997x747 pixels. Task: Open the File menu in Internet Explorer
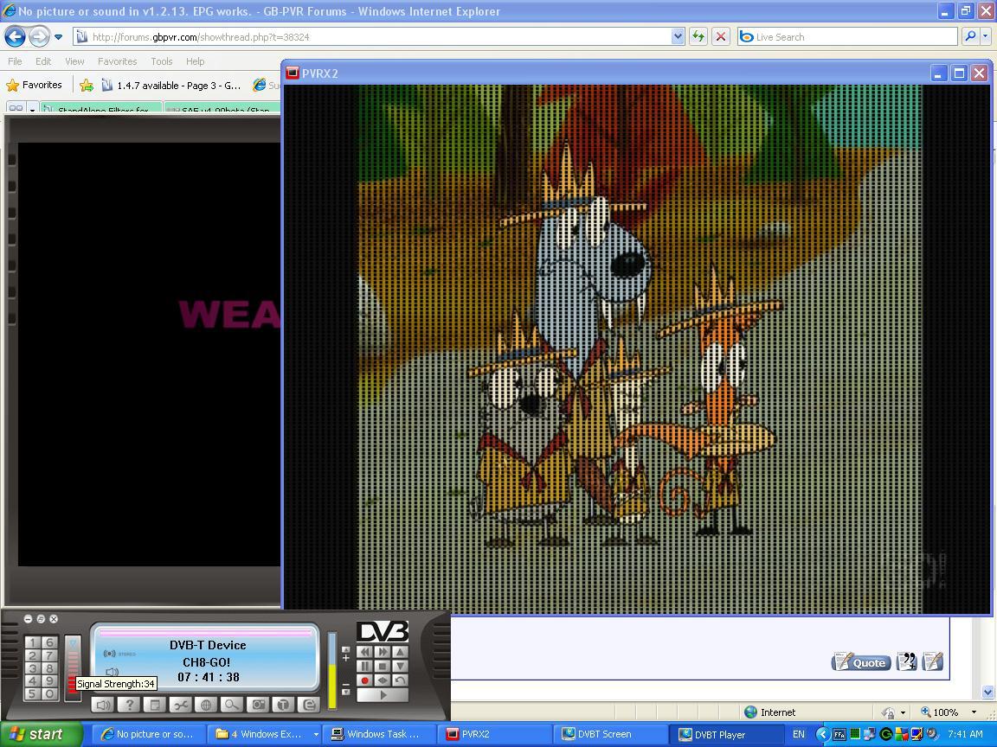click(x=15, y=61)
